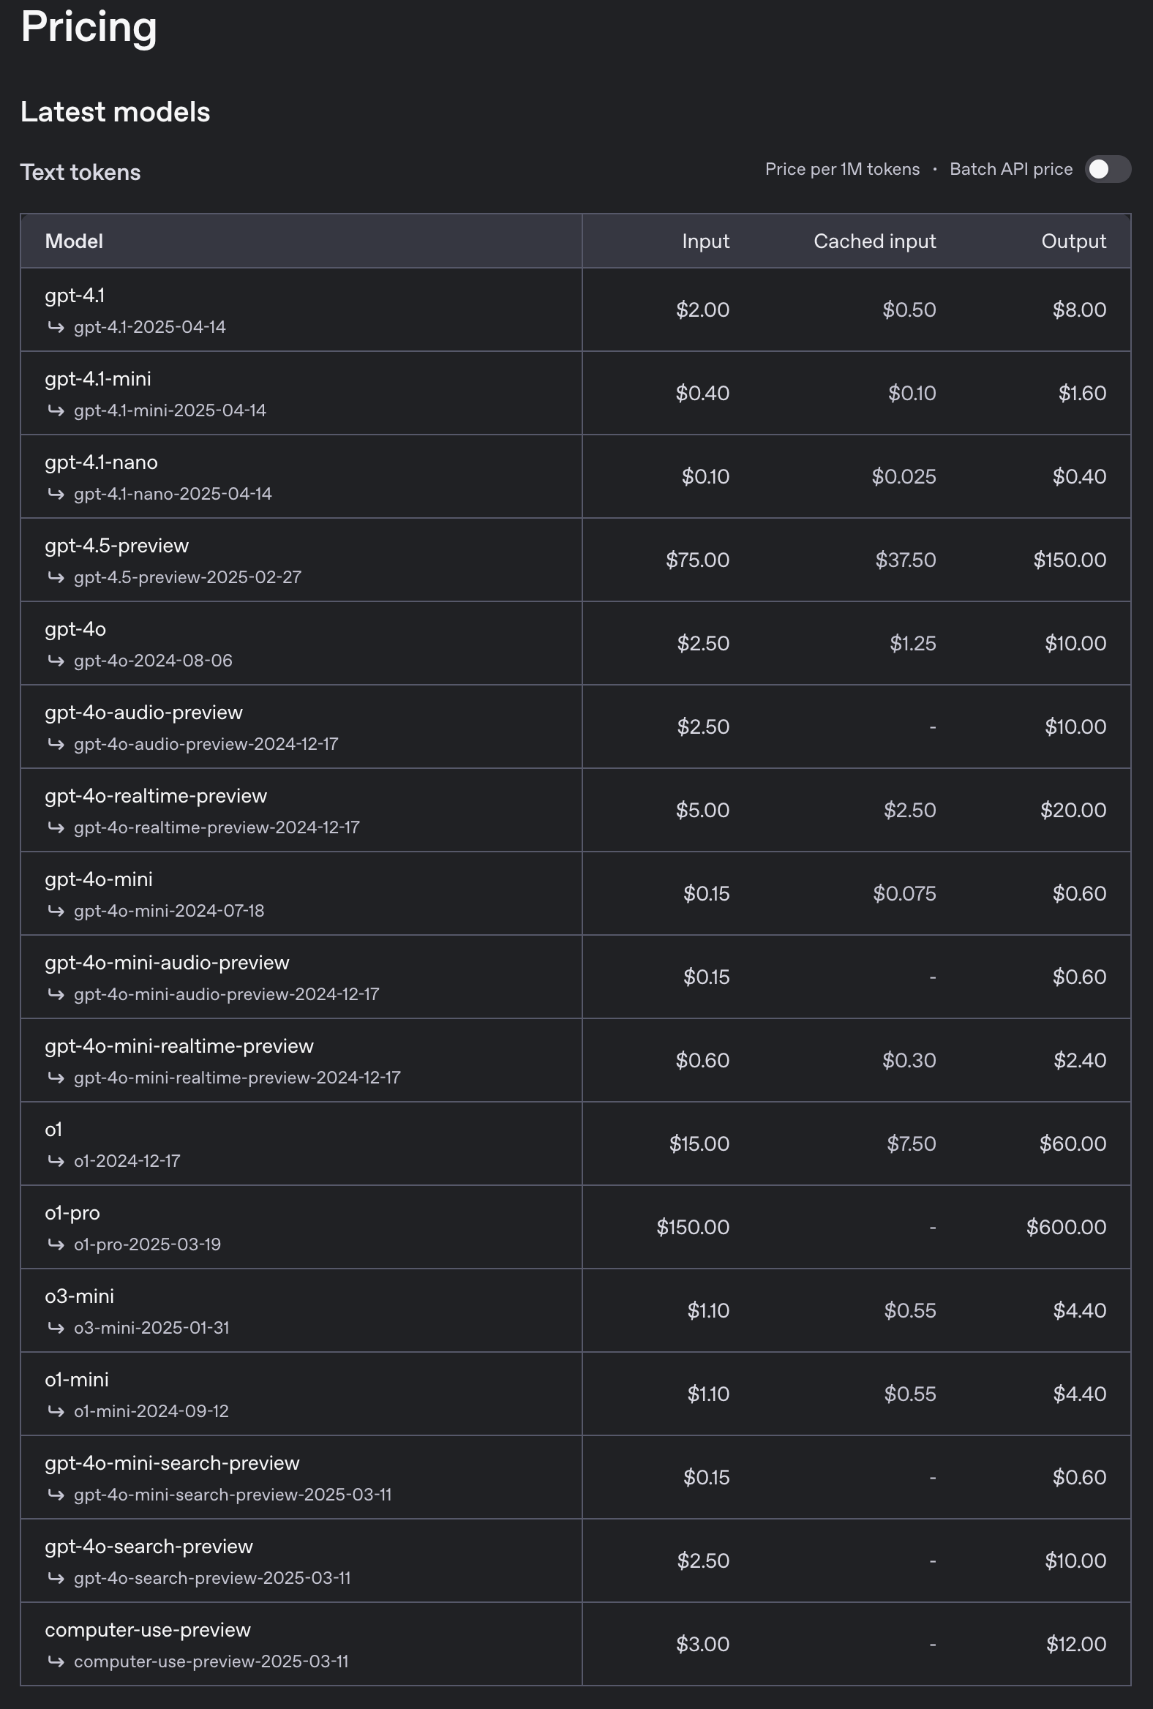Click the arrow icon beside gpt-4o-mini-2024-07-18
Viewport: 1153px width, 1709px height.
coord(56,911)
